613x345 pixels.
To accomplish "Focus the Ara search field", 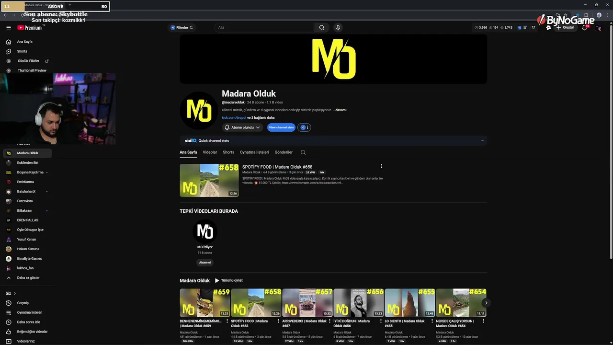I will pyautogui.click(x=264, y=28).
